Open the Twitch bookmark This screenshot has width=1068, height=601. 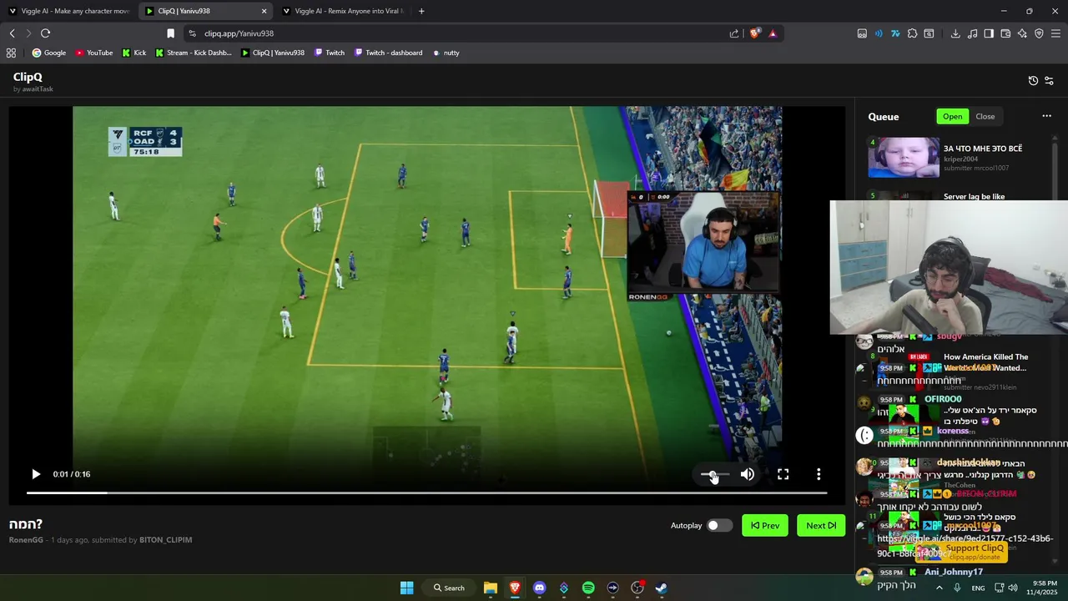(330, 53)
